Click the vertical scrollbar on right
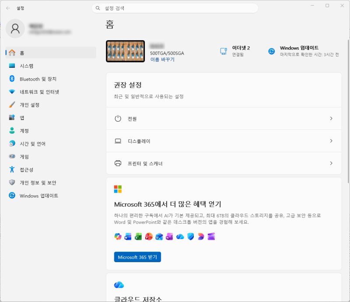This screenshot has width=350, height=302. (348, 111)
